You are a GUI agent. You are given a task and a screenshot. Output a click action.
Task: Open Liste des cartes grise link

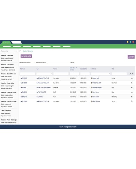(8, 86)
